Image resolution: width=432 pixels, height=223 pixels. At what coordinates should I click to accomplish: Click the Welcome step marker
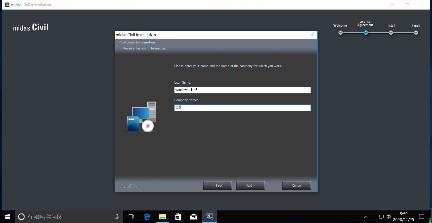(x=340, y=32)
